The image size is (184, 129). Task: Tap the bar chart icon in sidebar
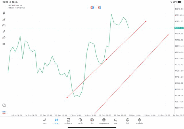tap(4, 19)
